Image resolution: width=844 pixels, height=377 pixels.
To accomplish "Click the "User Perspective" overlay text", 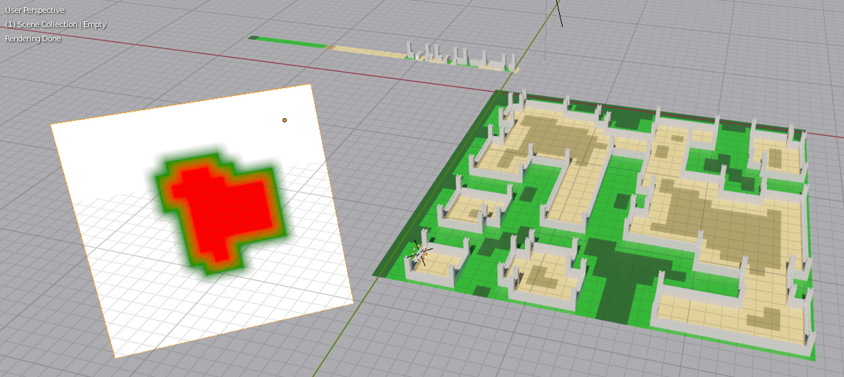I will point(34,10).
